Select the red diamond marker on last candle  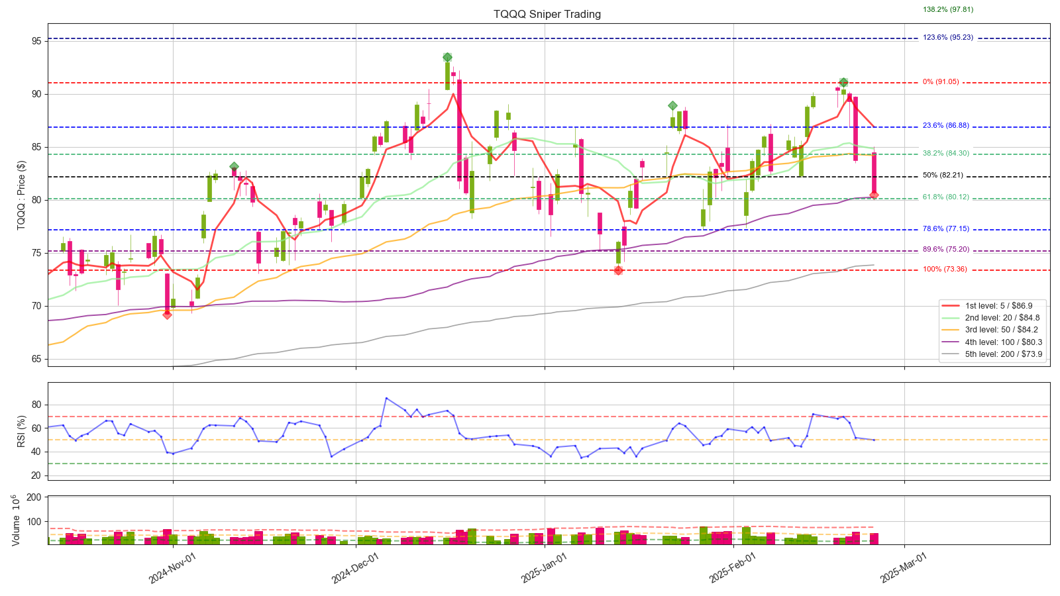874,195
